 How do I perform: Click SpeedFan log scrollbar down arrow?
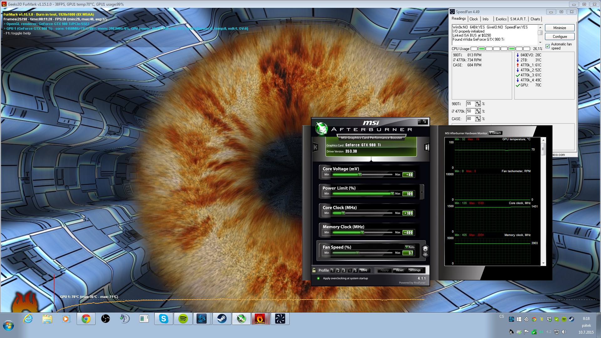tap(540, 43)
